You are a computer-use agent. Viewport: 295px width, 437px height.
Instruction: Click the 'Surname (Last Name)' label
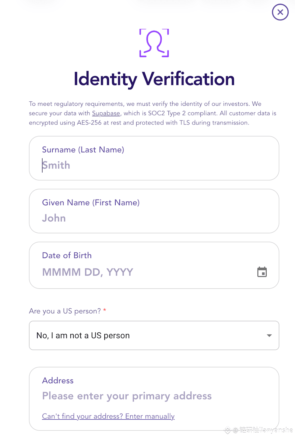pyautogui.click(x=83, y=150)
